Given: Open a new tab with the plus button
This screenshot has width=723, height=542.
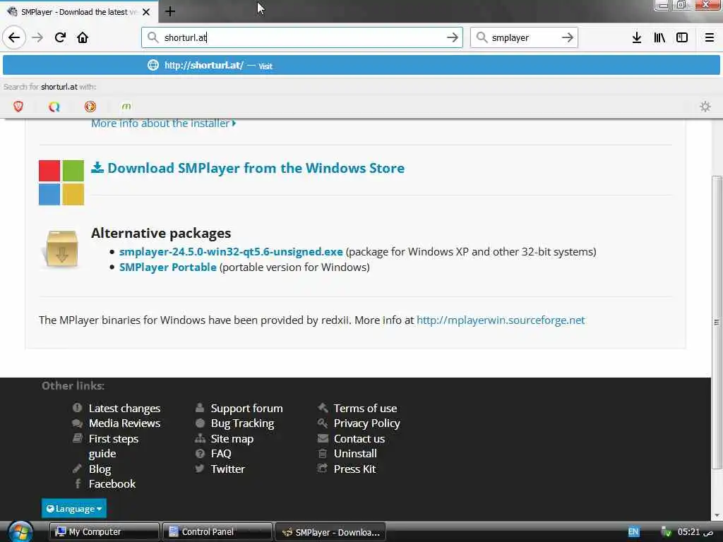Looking at the screenshot, I should point(169,11).
